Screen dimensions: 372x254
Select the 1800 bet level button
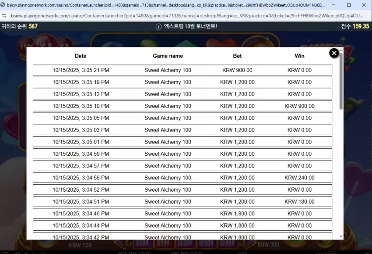tap(228, 243)
